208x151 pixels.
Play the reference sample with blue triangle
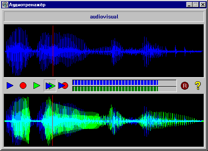pyautogui.click(x=10, y=86)
